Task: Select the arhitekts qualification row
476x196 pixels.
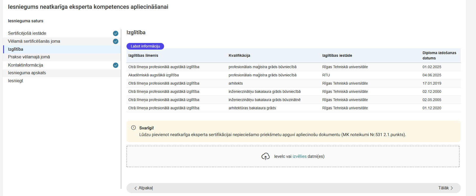Action: pos(235,83)
